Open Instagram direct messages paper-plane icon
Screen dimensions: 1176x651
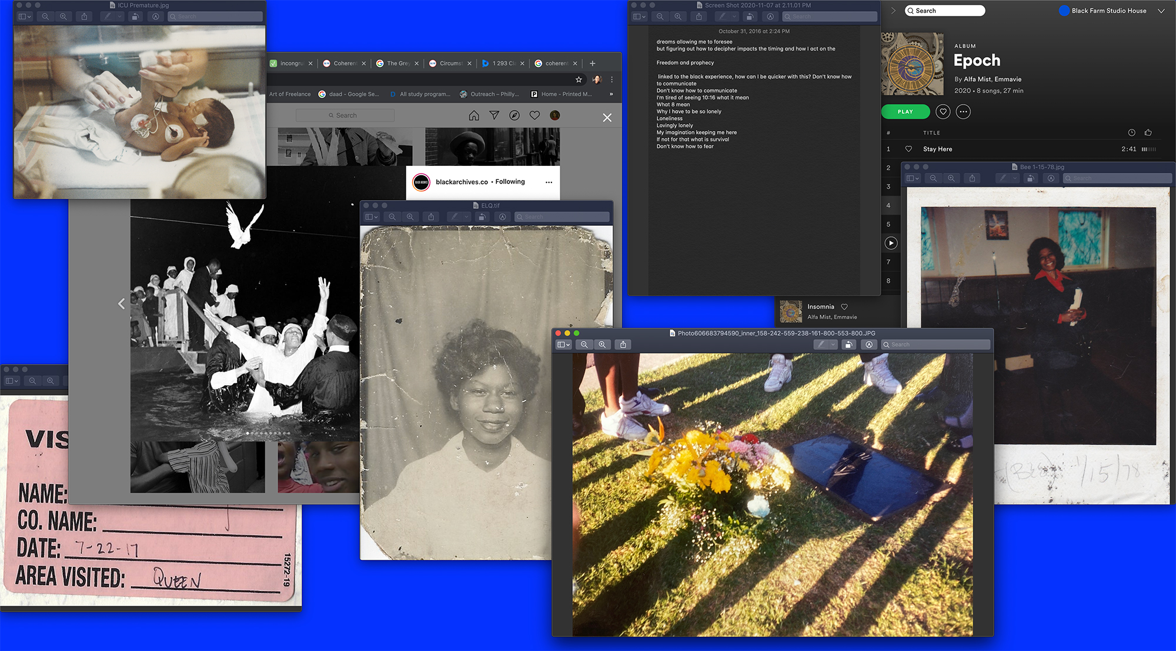(x=495, y=115)
